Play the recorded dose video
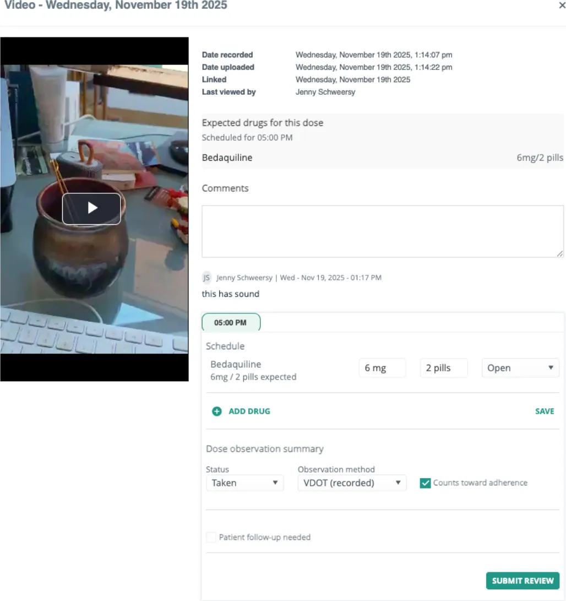The height and width of the screenshot is (601, 566). [91, 209]
